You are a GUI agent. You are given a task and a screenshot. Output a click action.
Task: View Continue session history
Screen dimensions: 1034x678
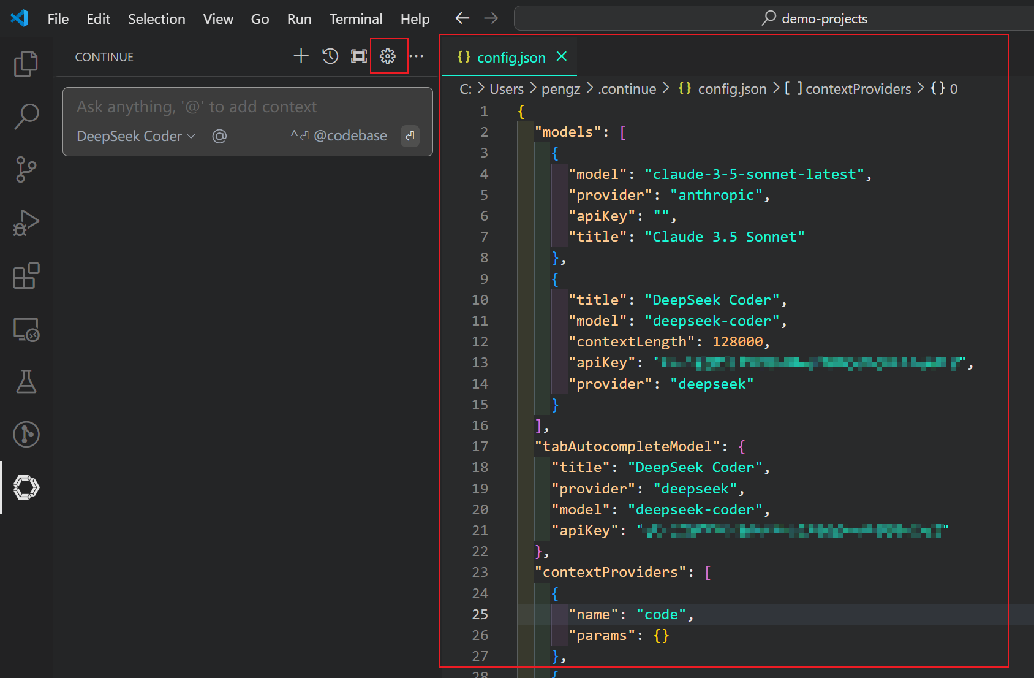[330, 56]
